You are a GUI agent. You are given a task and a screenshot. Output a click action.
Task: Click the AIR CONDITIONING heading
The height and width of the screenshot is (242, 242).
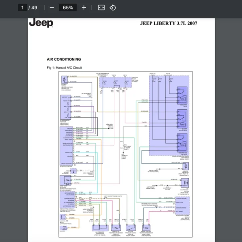point(64,59)
